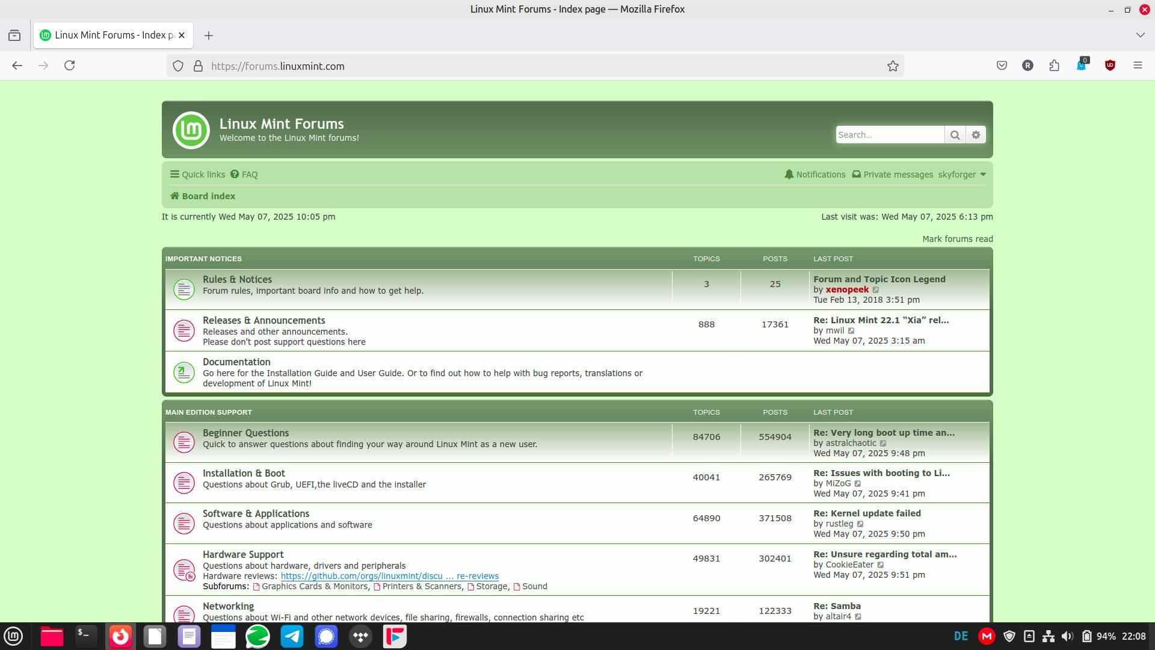Open the Documentation forum link
Screen dimensions: 1155x650
pyautogui.click(x=236, y=362)
